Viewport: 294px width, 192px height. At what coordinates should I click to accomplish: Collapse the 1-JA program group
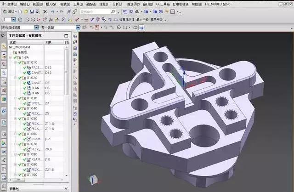11,57
